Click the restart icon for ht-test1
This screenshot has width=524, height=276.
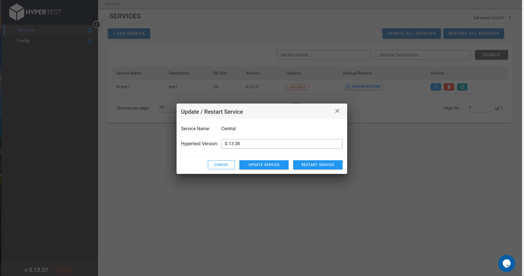pyautogui.click(x=436, y=87)
